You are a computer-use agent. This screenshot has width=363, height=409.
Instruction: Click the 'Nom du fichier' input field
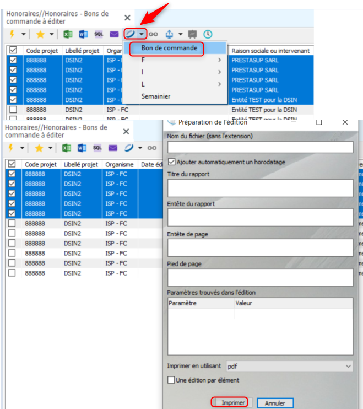pyautogui.click(x=260, y=147)
